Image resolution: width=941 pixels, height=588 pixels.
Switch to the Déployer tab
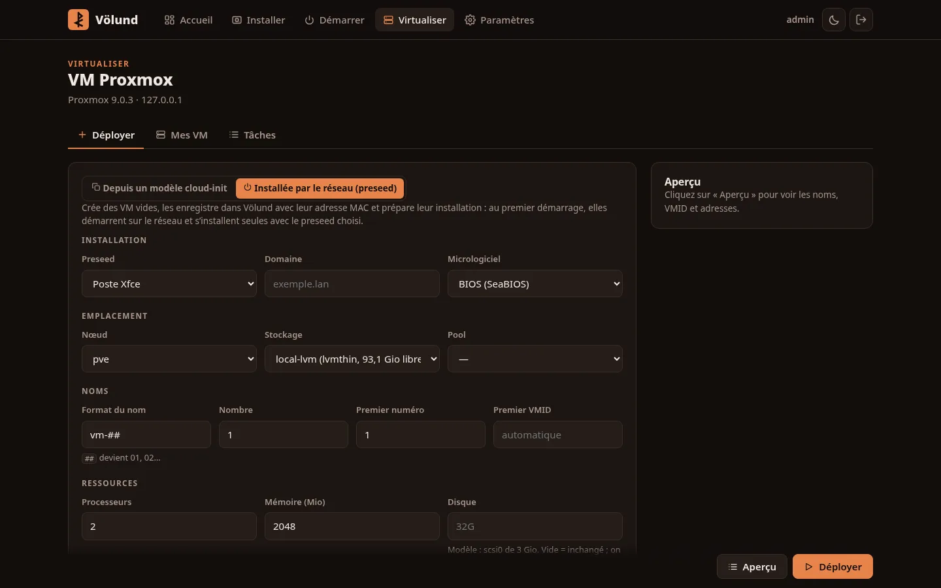point(106,135)
